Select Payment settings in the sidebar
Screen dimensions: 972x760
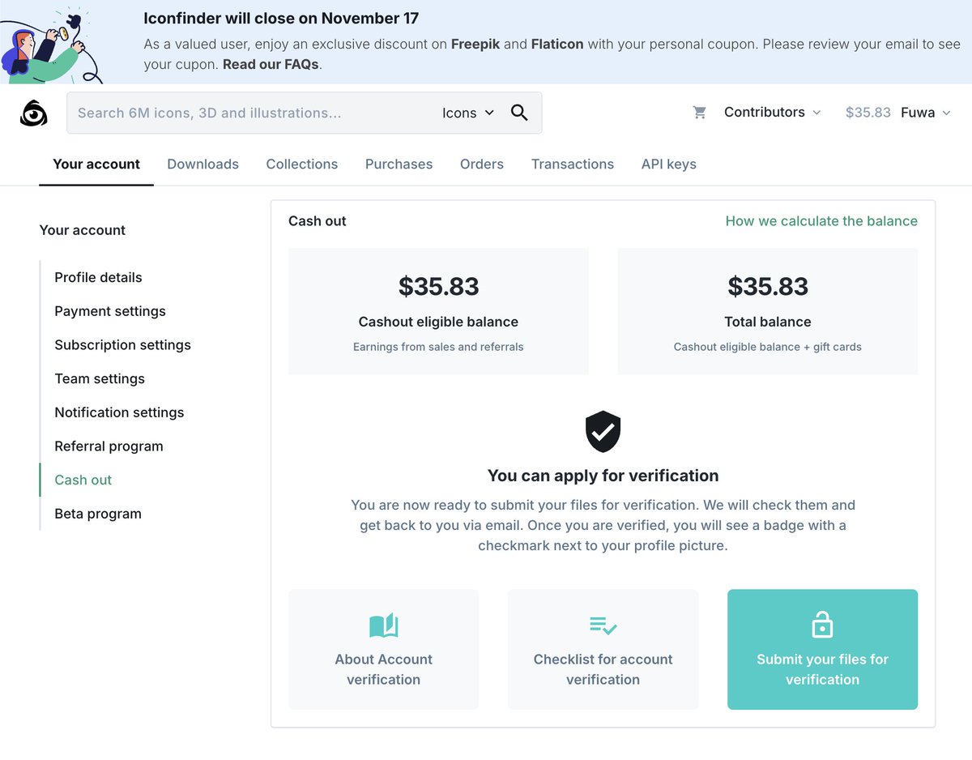[x=110, y=311]
